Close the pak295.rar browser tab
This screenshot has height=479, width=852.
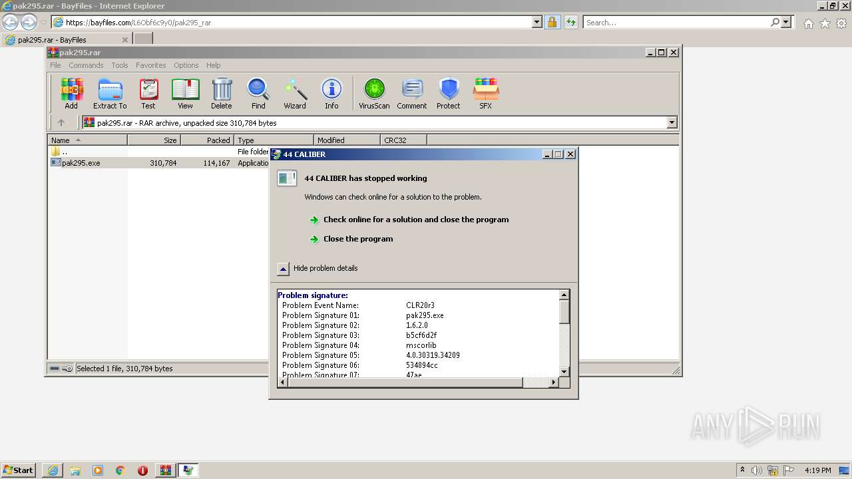pyautogui.click(x=124, y=39)
